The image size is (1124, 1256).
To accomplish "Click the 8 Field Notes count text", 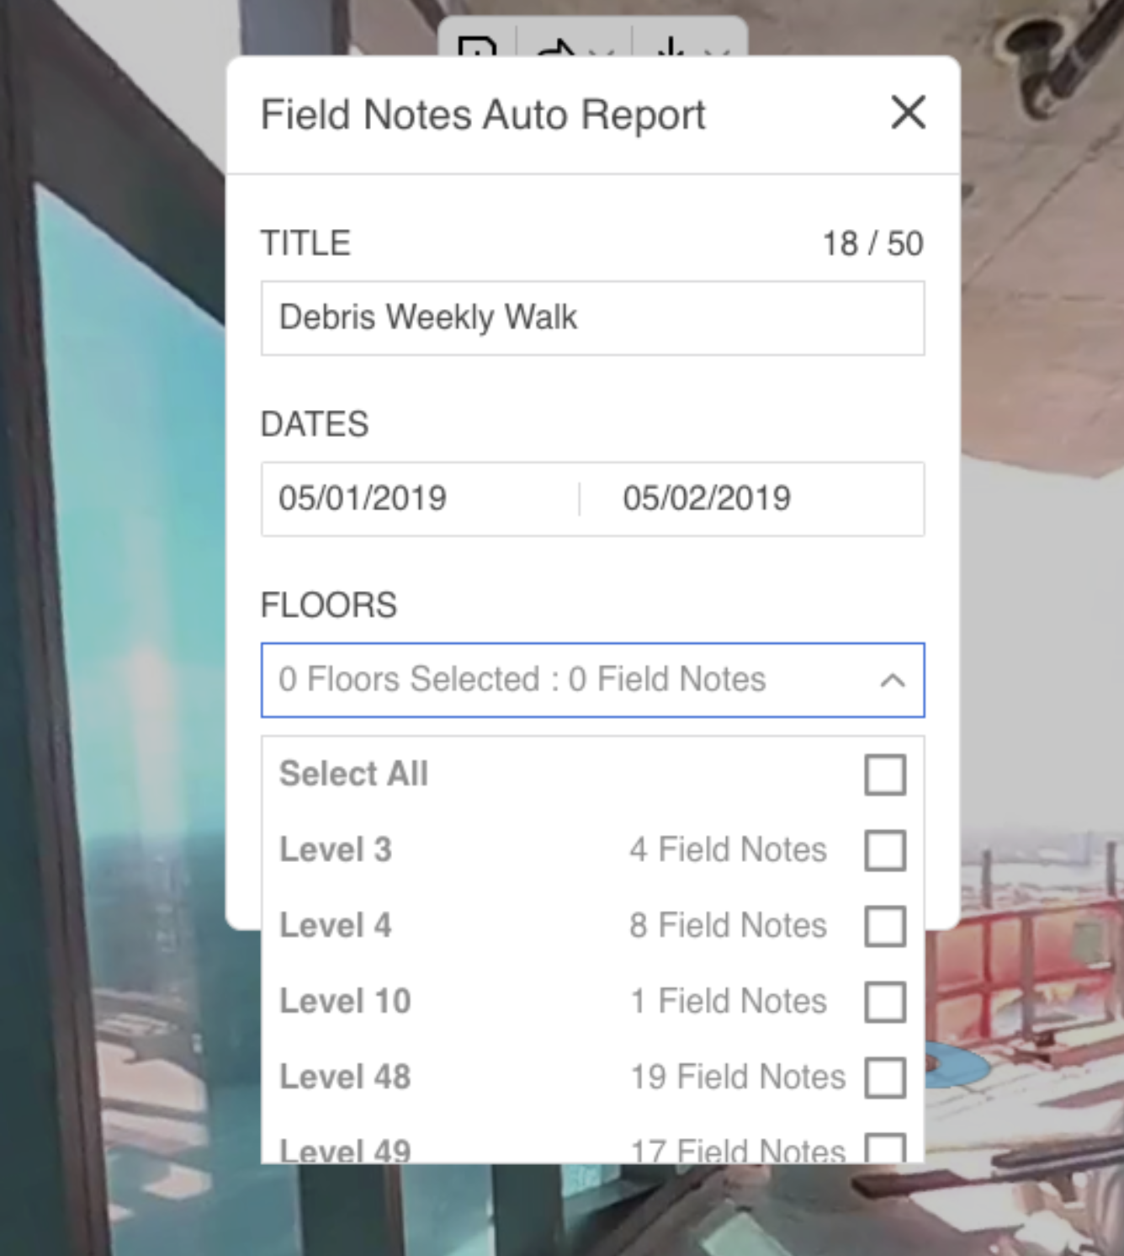I will pyautogui.click(x=728, y=926).
